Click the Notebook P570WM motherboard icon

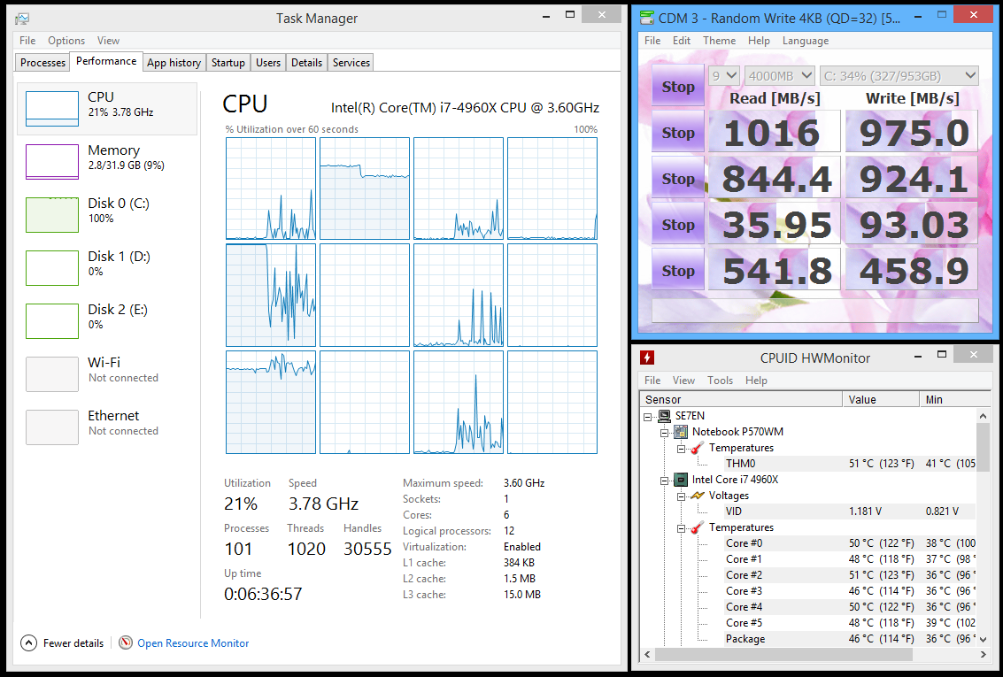click(x=681, y=432)
